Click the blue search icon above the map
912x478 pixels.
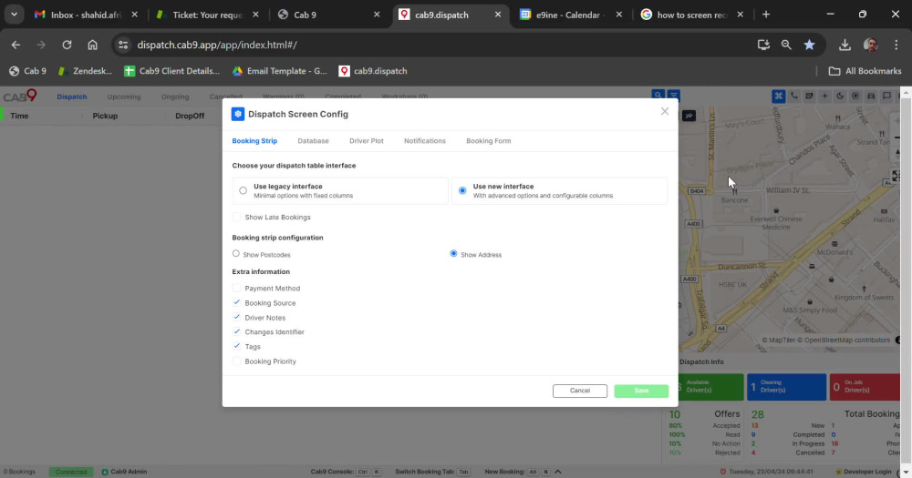click(658, 96)
